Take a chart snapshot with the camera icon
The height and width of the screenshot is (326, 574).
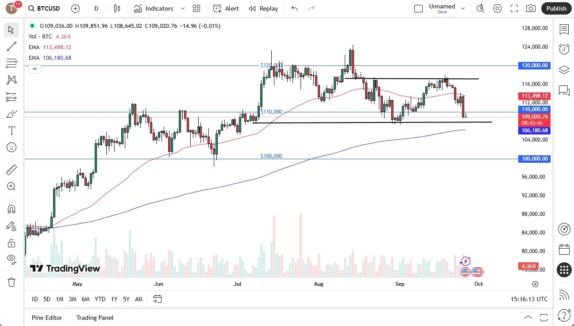pos(531,8)
